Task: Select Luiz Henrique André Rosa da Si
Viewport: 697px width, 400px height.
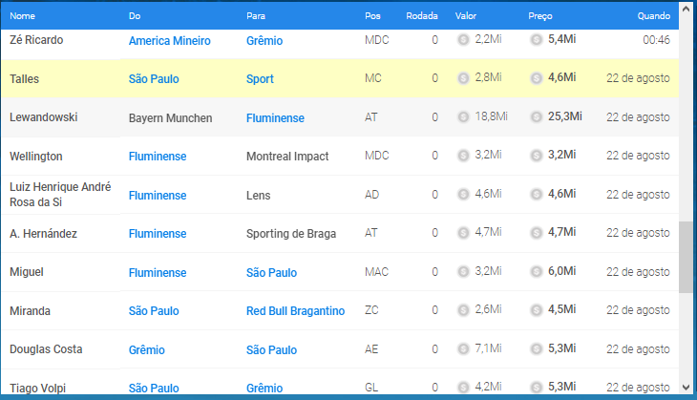Action: point(60,194)
